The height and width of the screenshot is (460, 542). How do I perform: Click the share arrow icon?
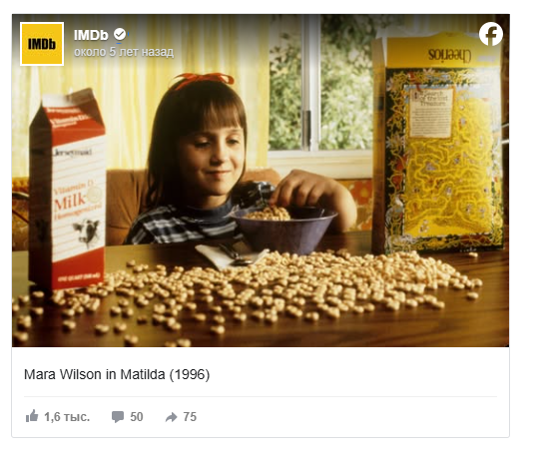(171, 417)
